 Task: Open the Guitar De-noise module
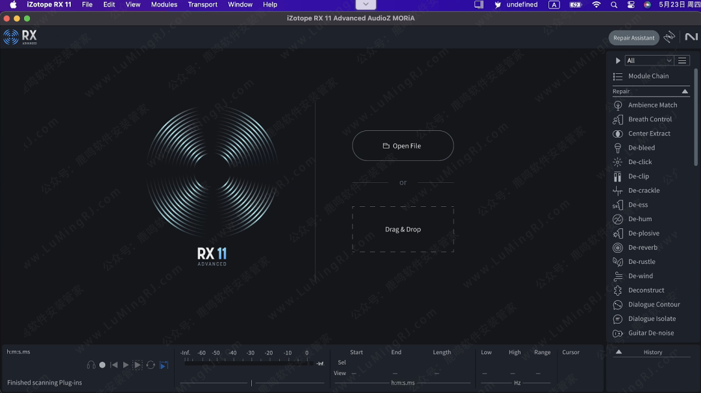click(x=651, y=333)
